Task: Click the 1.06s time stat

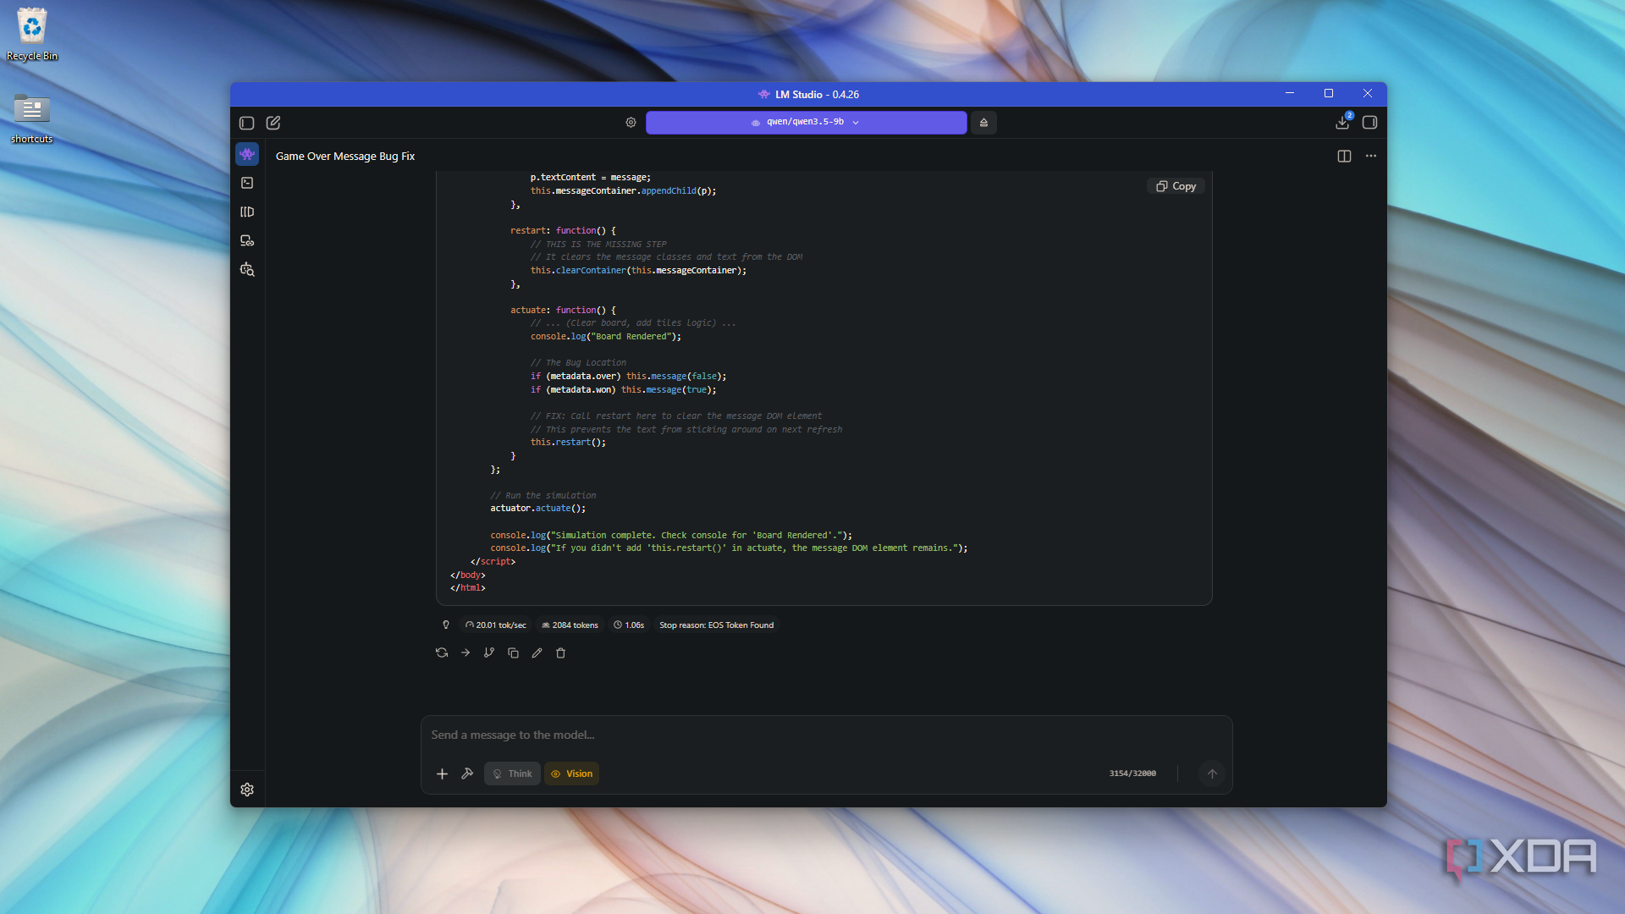Action: click(x=629, y=625)
